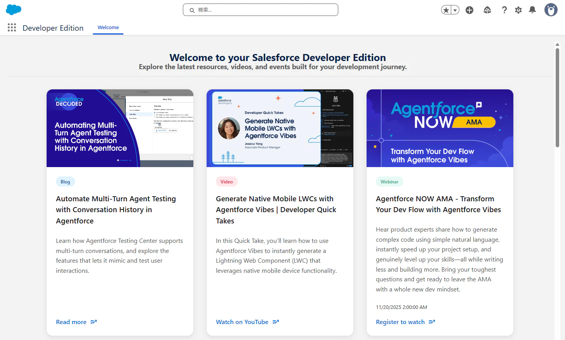The image size is (565, 340).
Task: Select the Welcome tab
Action: tap(108, 28)
